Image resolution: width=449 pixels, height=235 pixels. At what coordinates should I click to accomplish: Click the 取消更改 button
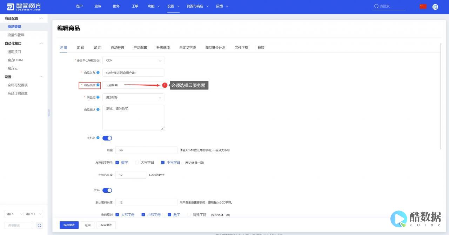click(106, 225)
